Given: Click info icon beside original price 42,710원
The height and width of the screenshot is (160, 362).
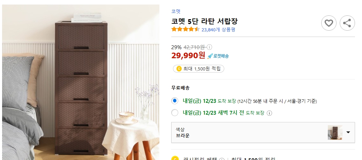Looking at the screenshot, I should [210, 47].
